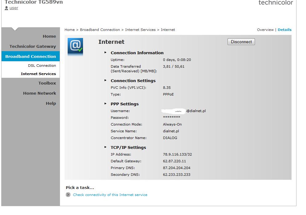Collapse the Connection Settings section arrow
Screen dimensions: 306x215
(105, 80)
